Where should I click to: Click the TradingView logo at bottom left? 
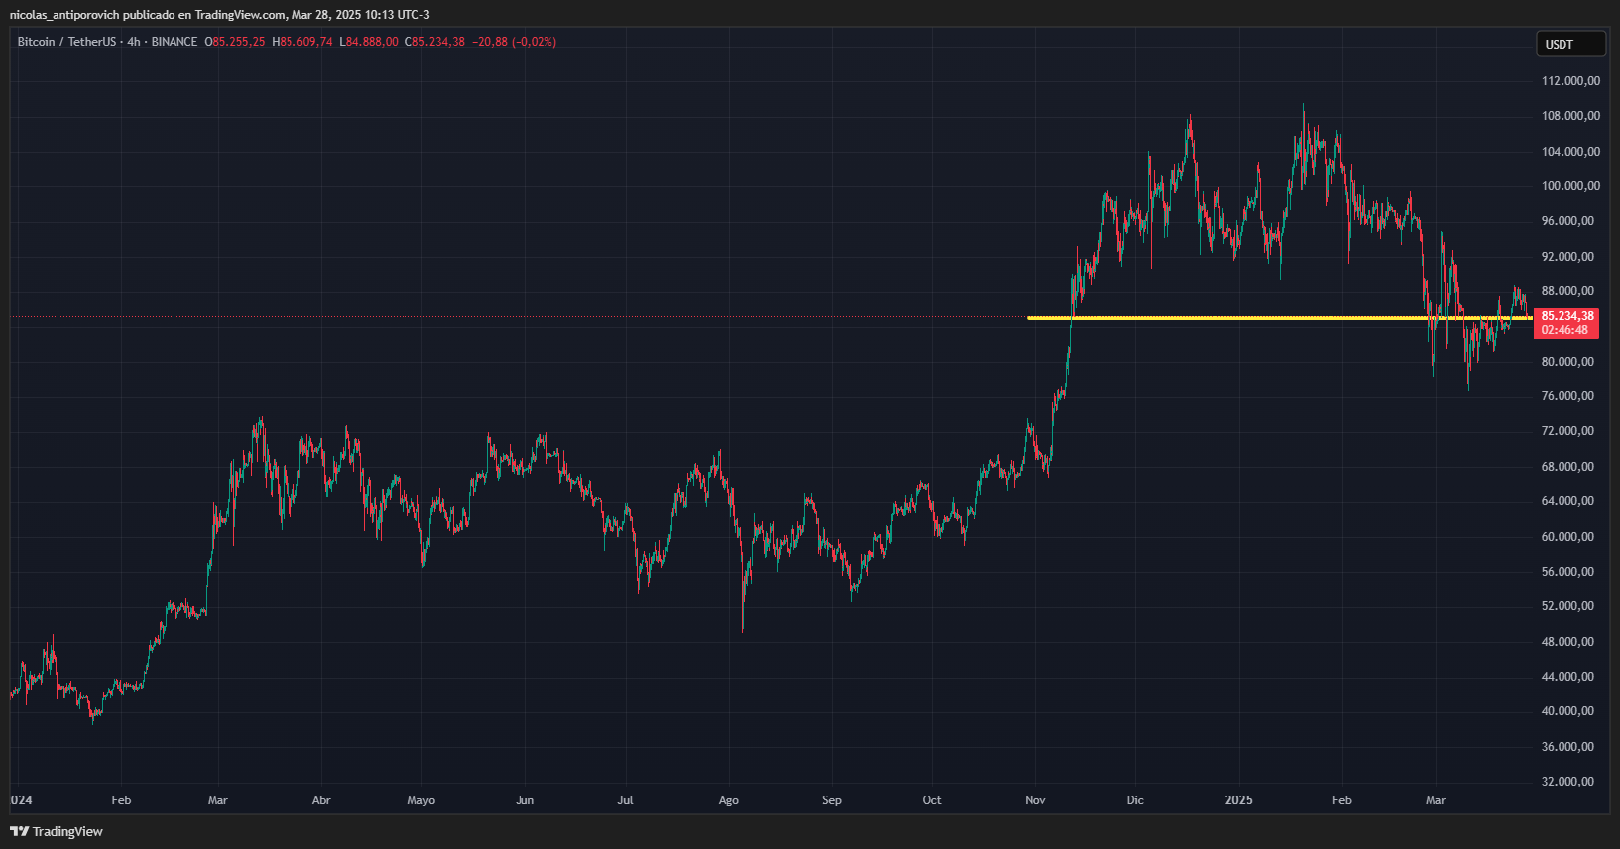pos(57,831)
